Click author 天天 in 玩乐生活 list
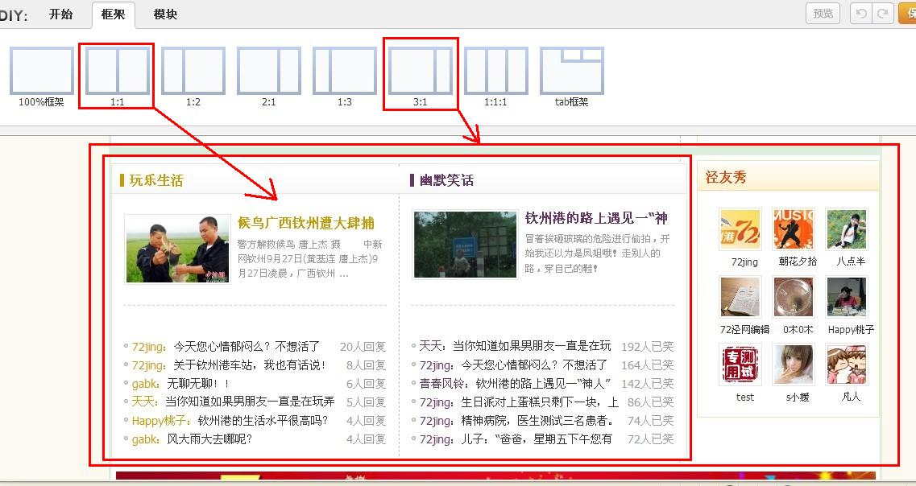916x486 pixels. click(144, 402)
